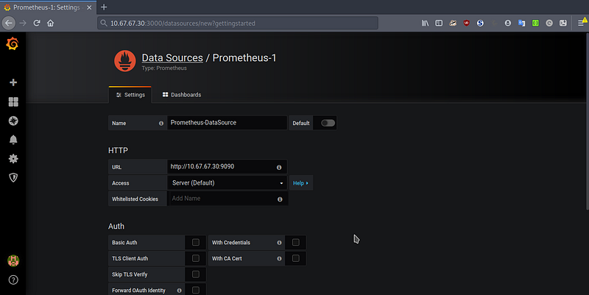
Task: Enable the Skip TLS Verify checkbox
Action: pos(196,274)
